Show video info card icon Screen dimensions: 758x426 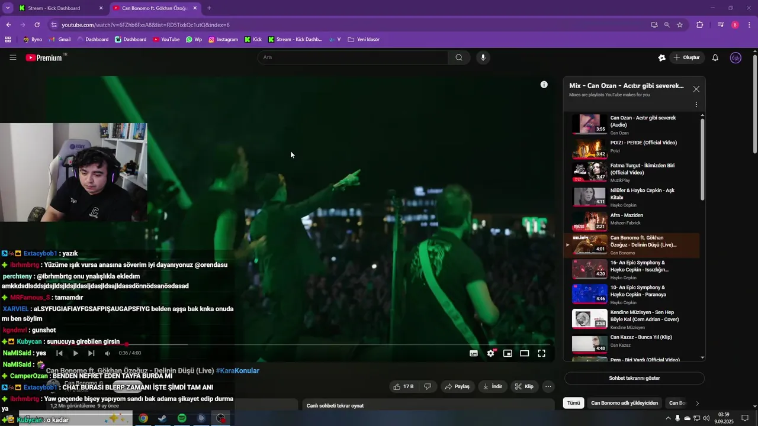544,85
